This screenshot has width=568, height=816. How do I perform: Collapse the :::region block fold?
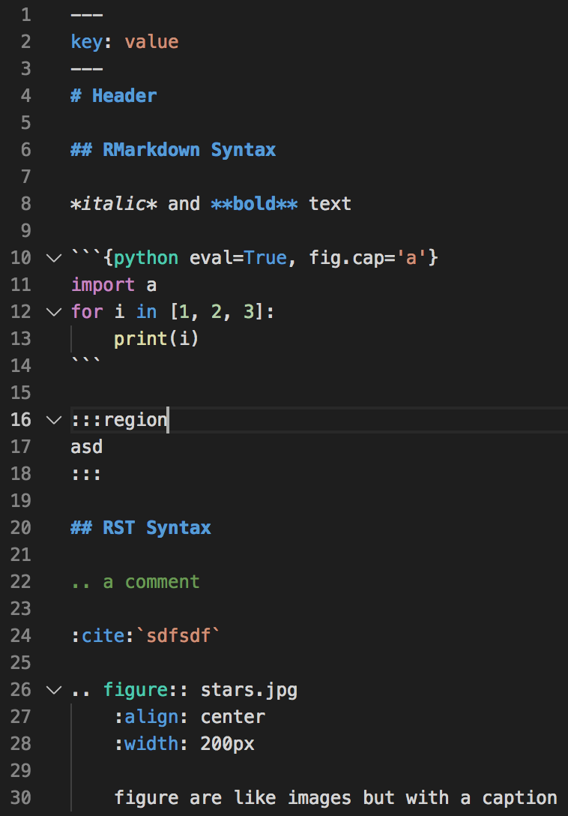pos(54,420)
